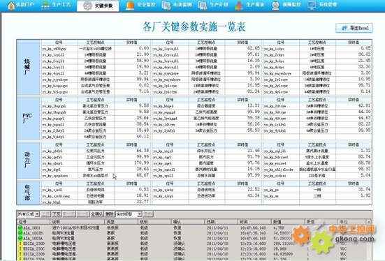Open the 系统管理 monitor icon
The height and width of the screenshot is (261, 385).
(x=312, y=6)
